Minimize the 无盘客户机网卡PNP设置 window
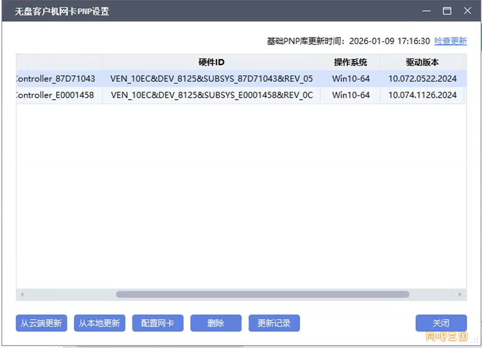This screenshot has width=482, height=348. [x=426, y=11]
